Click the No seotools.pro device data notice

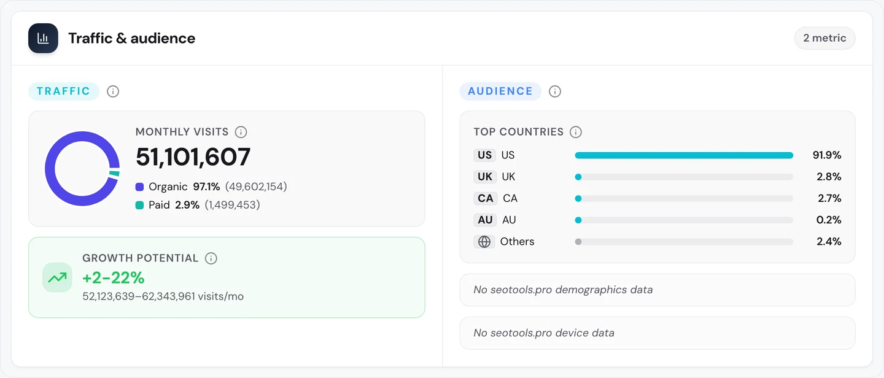[x=657, y=333]
